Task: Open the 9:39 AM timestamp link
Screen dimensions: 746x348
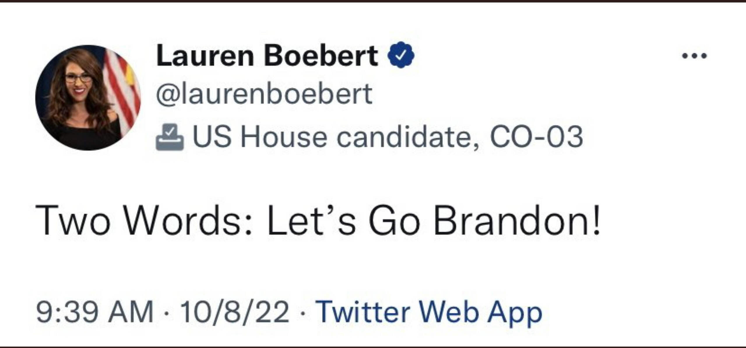Action: (94, 312)
